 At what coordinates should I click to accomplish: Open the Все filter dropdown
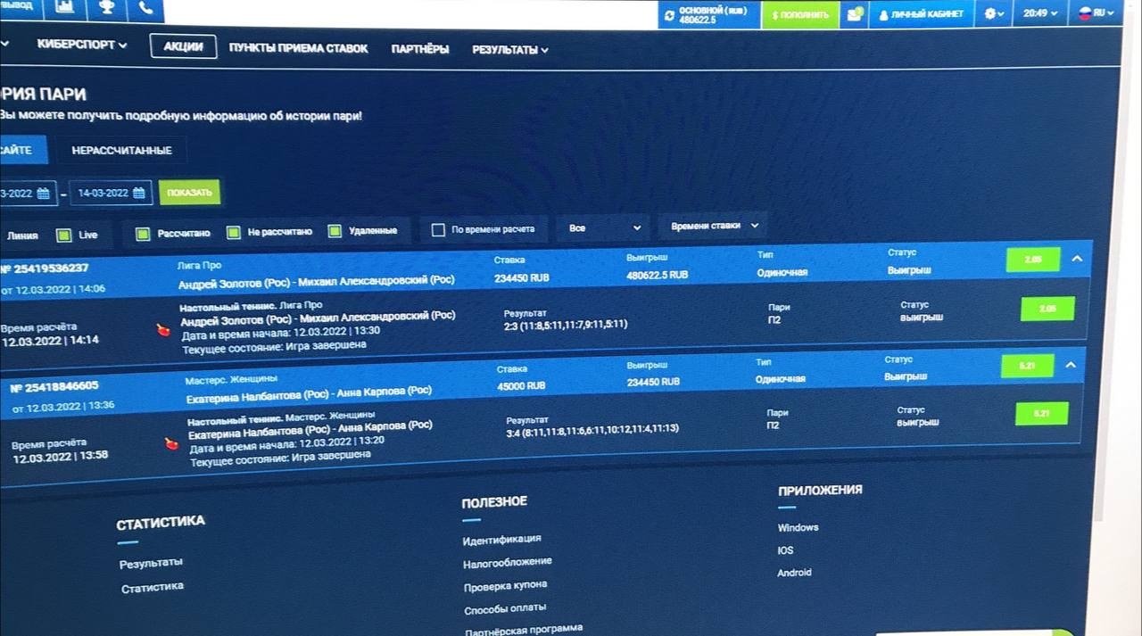tap(604, 228)
